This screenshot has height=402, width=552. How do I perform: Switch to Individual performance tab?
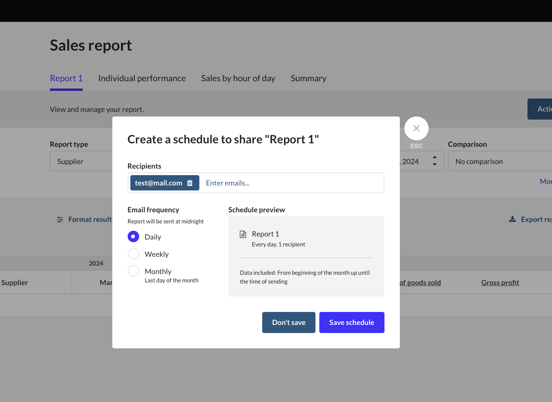[142, 79]
